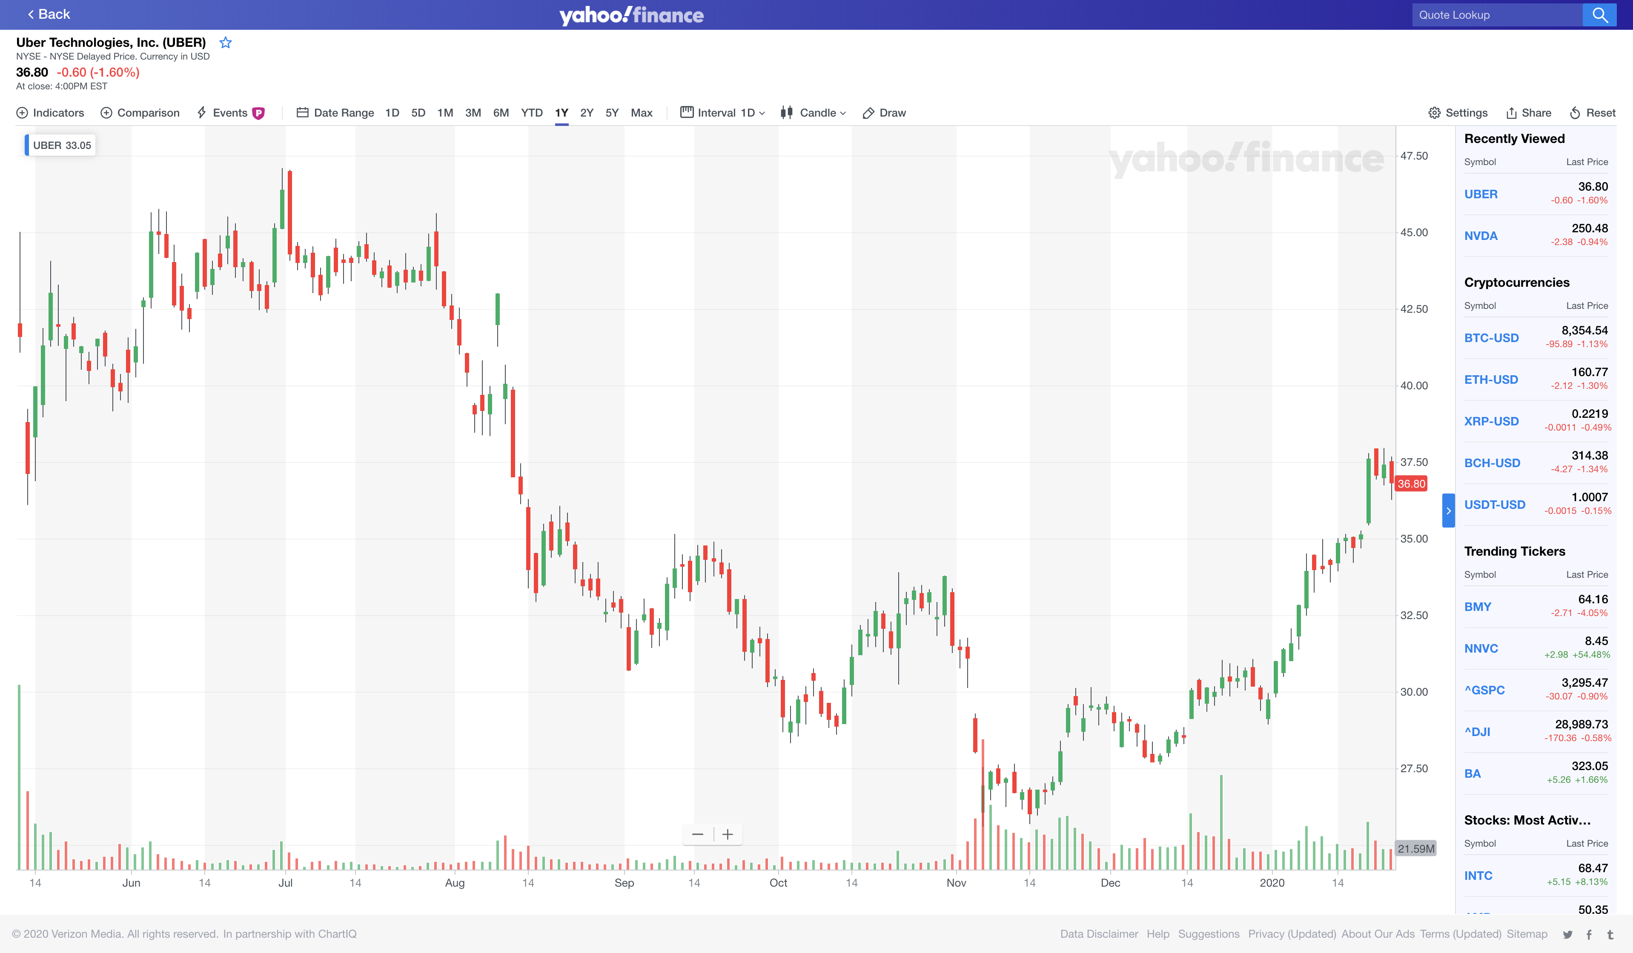The image size is (1633, 953).
Task: Collapse the right sidebar with arrow
Action: [1448, 511]
